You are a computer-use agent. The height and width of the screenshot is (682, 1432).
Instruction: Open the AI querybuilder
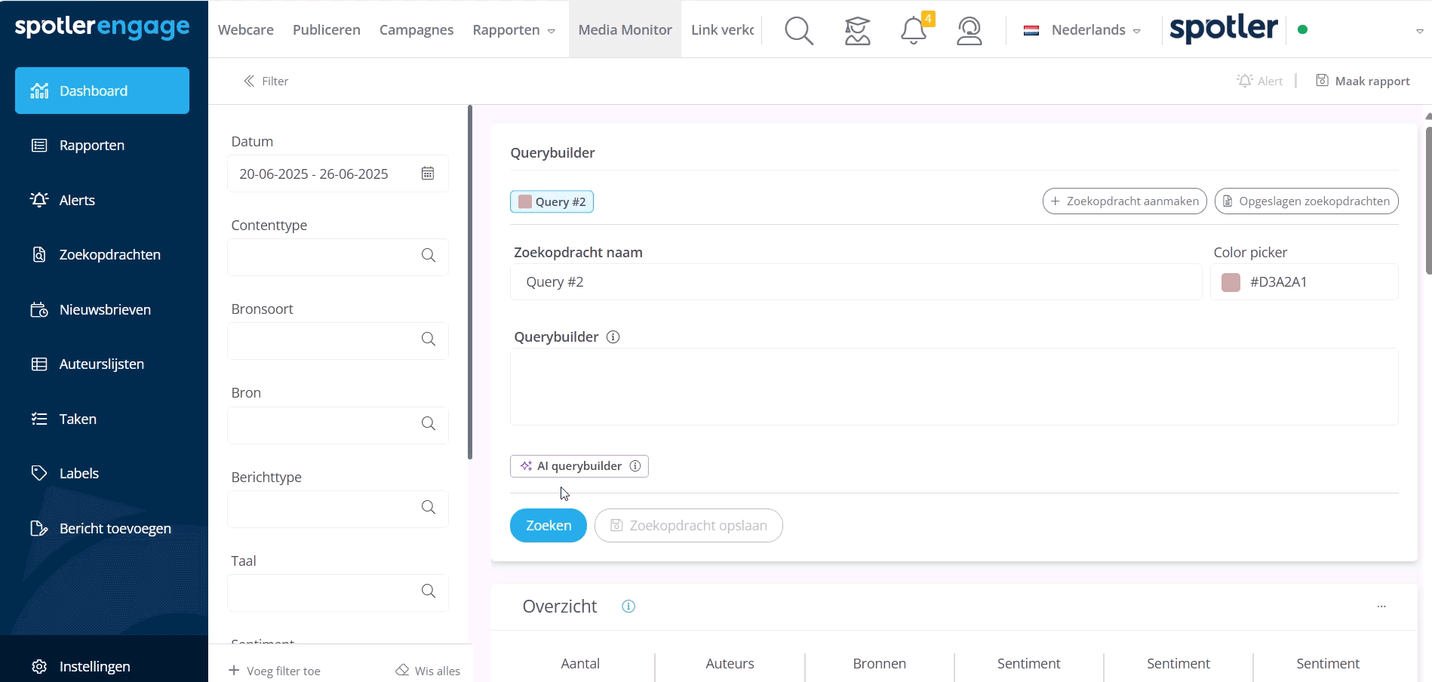pyautogui.click(x=579, y=466)
